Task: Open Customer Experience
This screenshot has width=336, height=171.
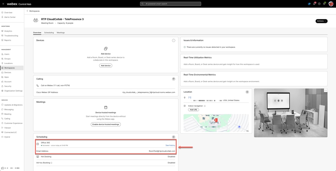Action: tap(13, 123)
